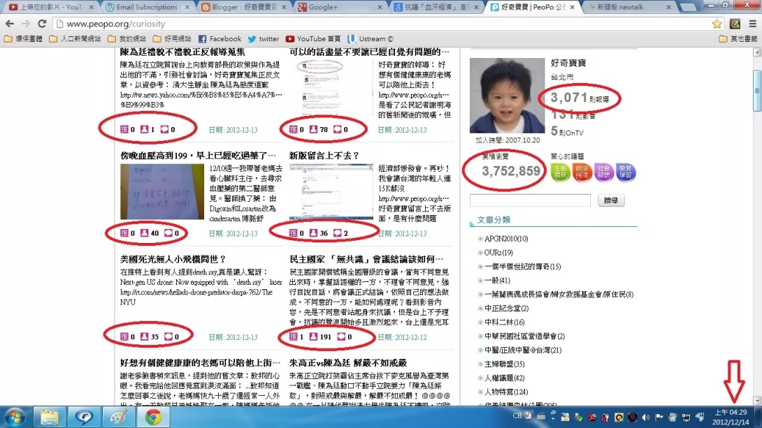The height and width of the screenshot is (428, 762).
Task: Switch to the Google+ tab
Action: [x=340, y=7]
